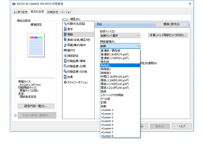Image resolution: width=204 pixels, height=145 pixels.
Task: Click the 用紙 menu item icon
Action: pyautogui.click(x=65, y=34)
